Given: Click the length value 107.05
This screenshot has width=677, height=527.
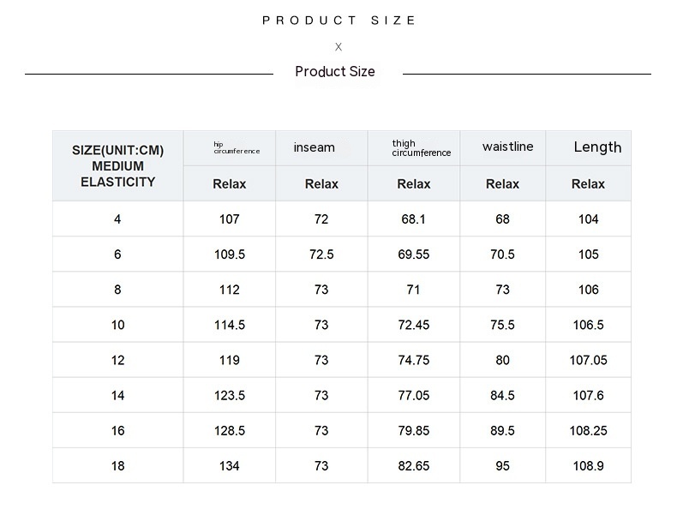Looking at the screenshot, I should click(x=588, y=361).
